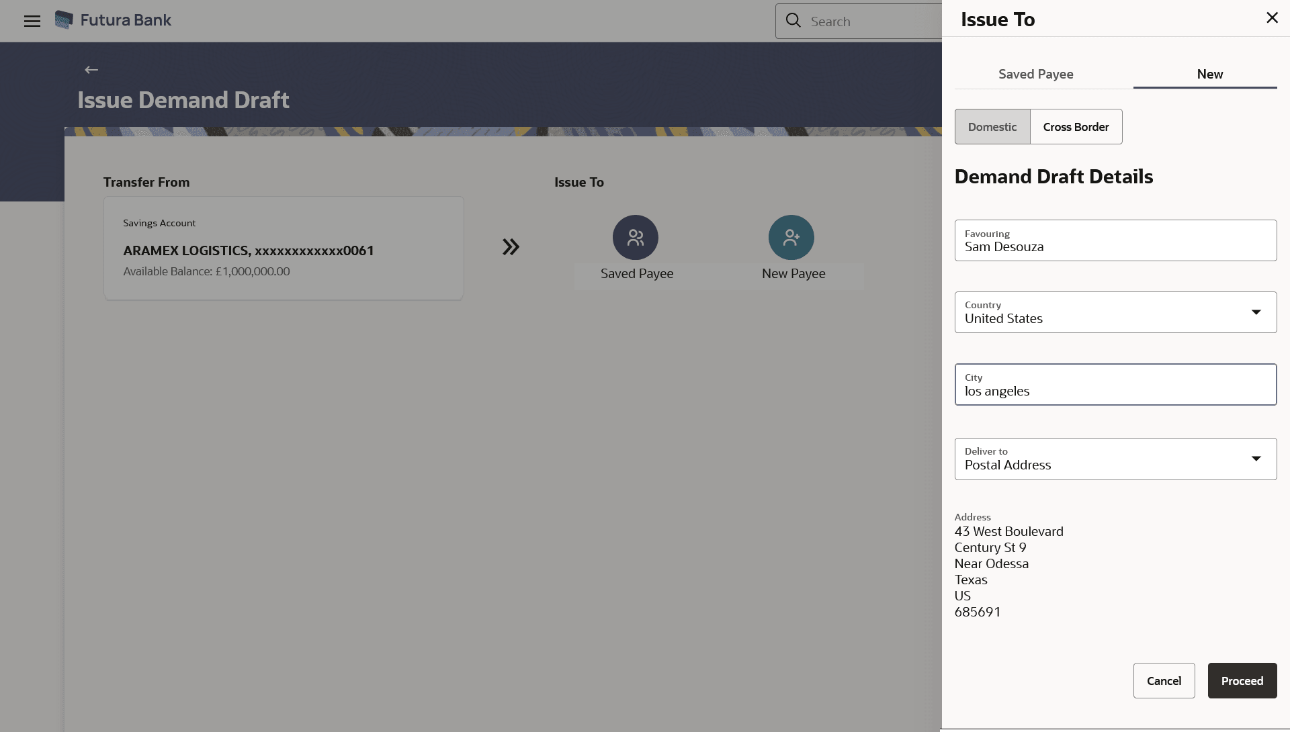Switch to Cross Border draft type

[x=1076, y=127]
